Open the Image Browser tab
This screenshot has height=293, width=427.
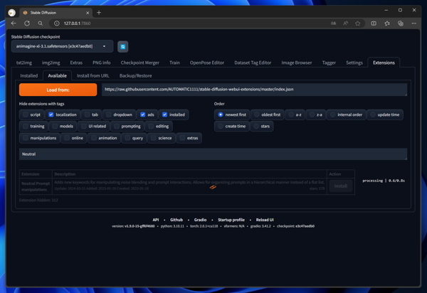click(x=297, y=63)
